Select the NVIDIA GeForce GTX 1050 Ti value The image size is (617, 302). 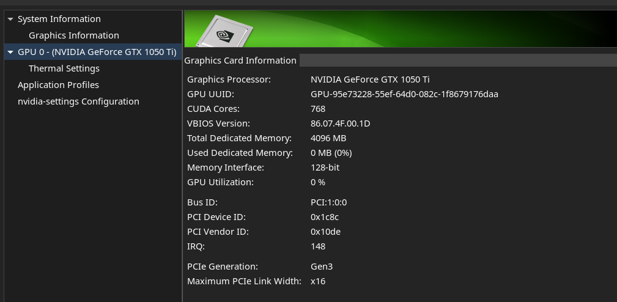pos(370,79)
